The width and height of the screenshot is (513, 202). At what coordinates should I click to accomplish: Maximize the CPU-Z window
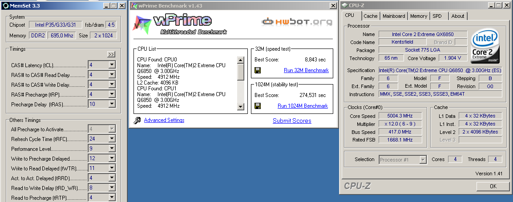pyautogui.click(x=498, y=5)
